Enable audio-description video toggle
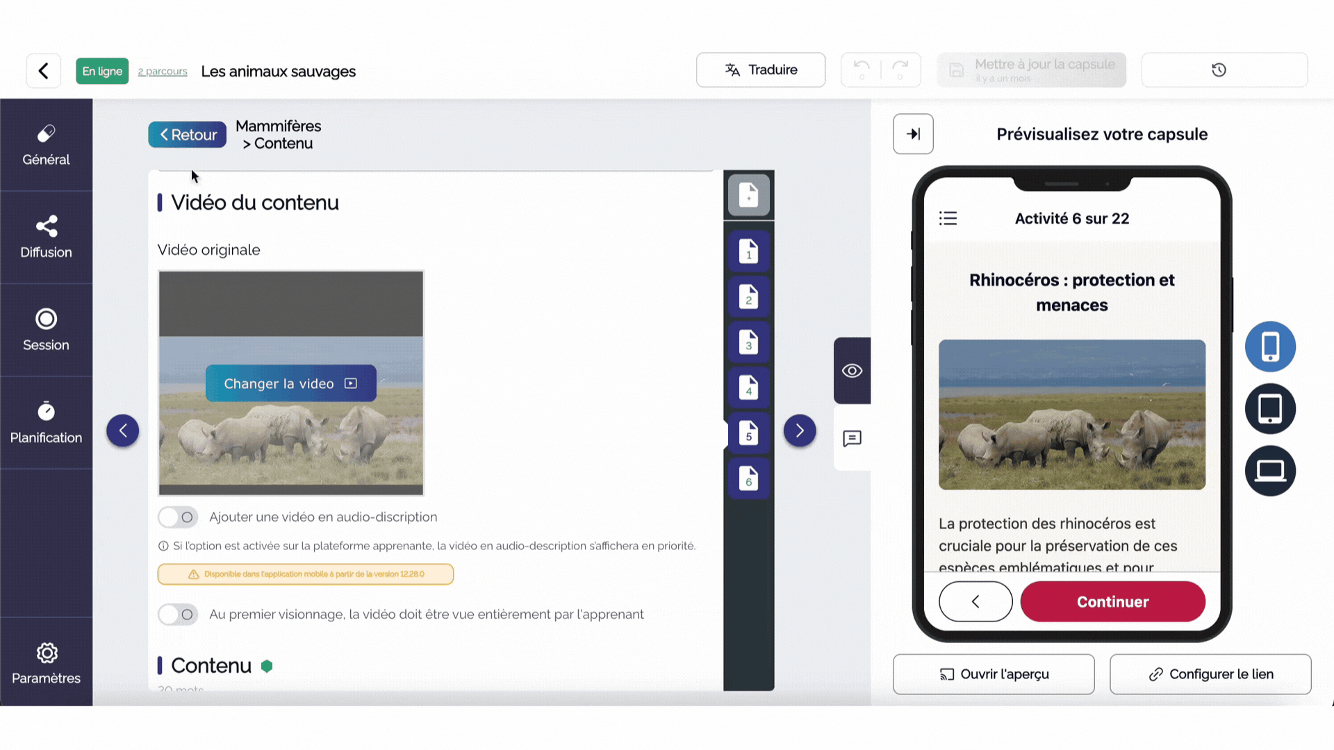The width and height of the screenshot is (1334, 750). tap(178, 517)
